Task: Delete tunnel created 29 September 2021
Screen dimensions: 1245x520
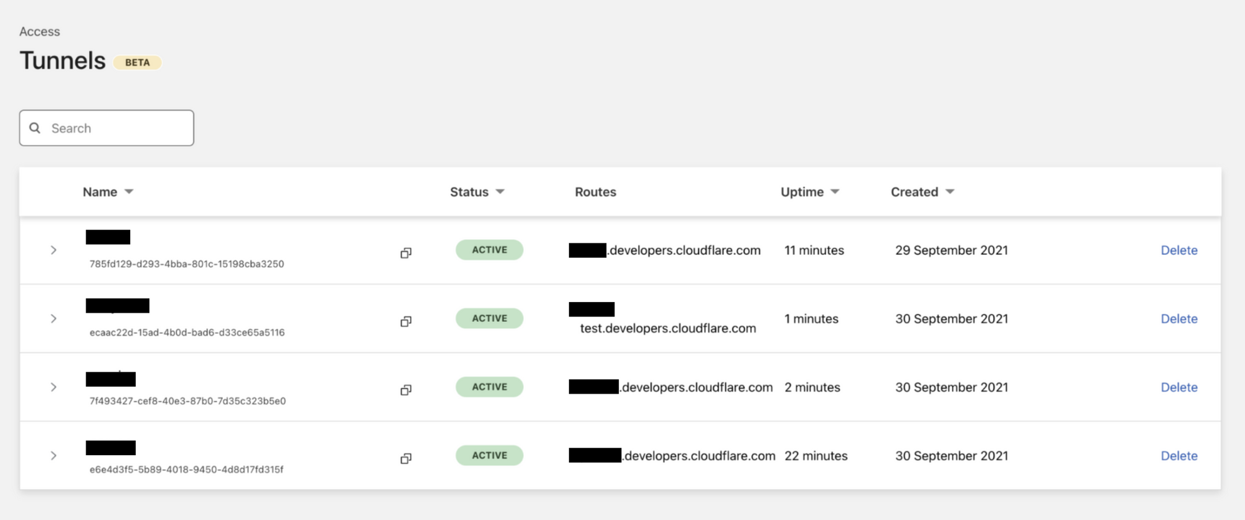Action: [1179, 250]
